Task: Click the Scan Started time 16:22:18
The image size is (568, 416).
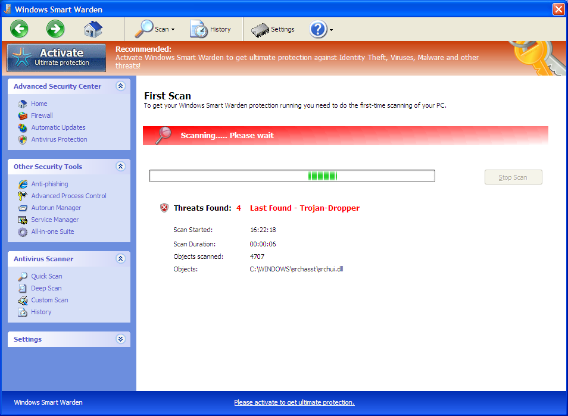Action: [263, 230]
